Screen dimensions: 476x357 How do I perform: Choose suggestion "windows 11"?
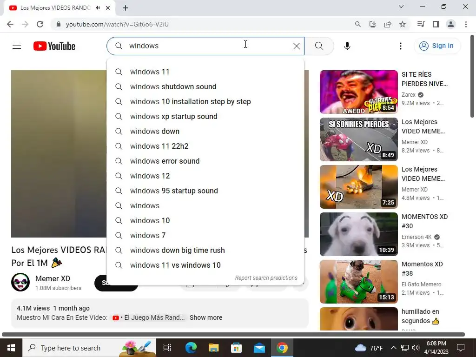pyautogui.click(x=205, y=72)
